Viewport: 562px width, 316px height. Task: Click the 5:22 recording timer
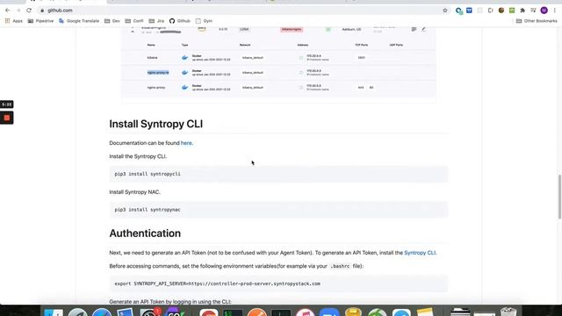(7, 104)
